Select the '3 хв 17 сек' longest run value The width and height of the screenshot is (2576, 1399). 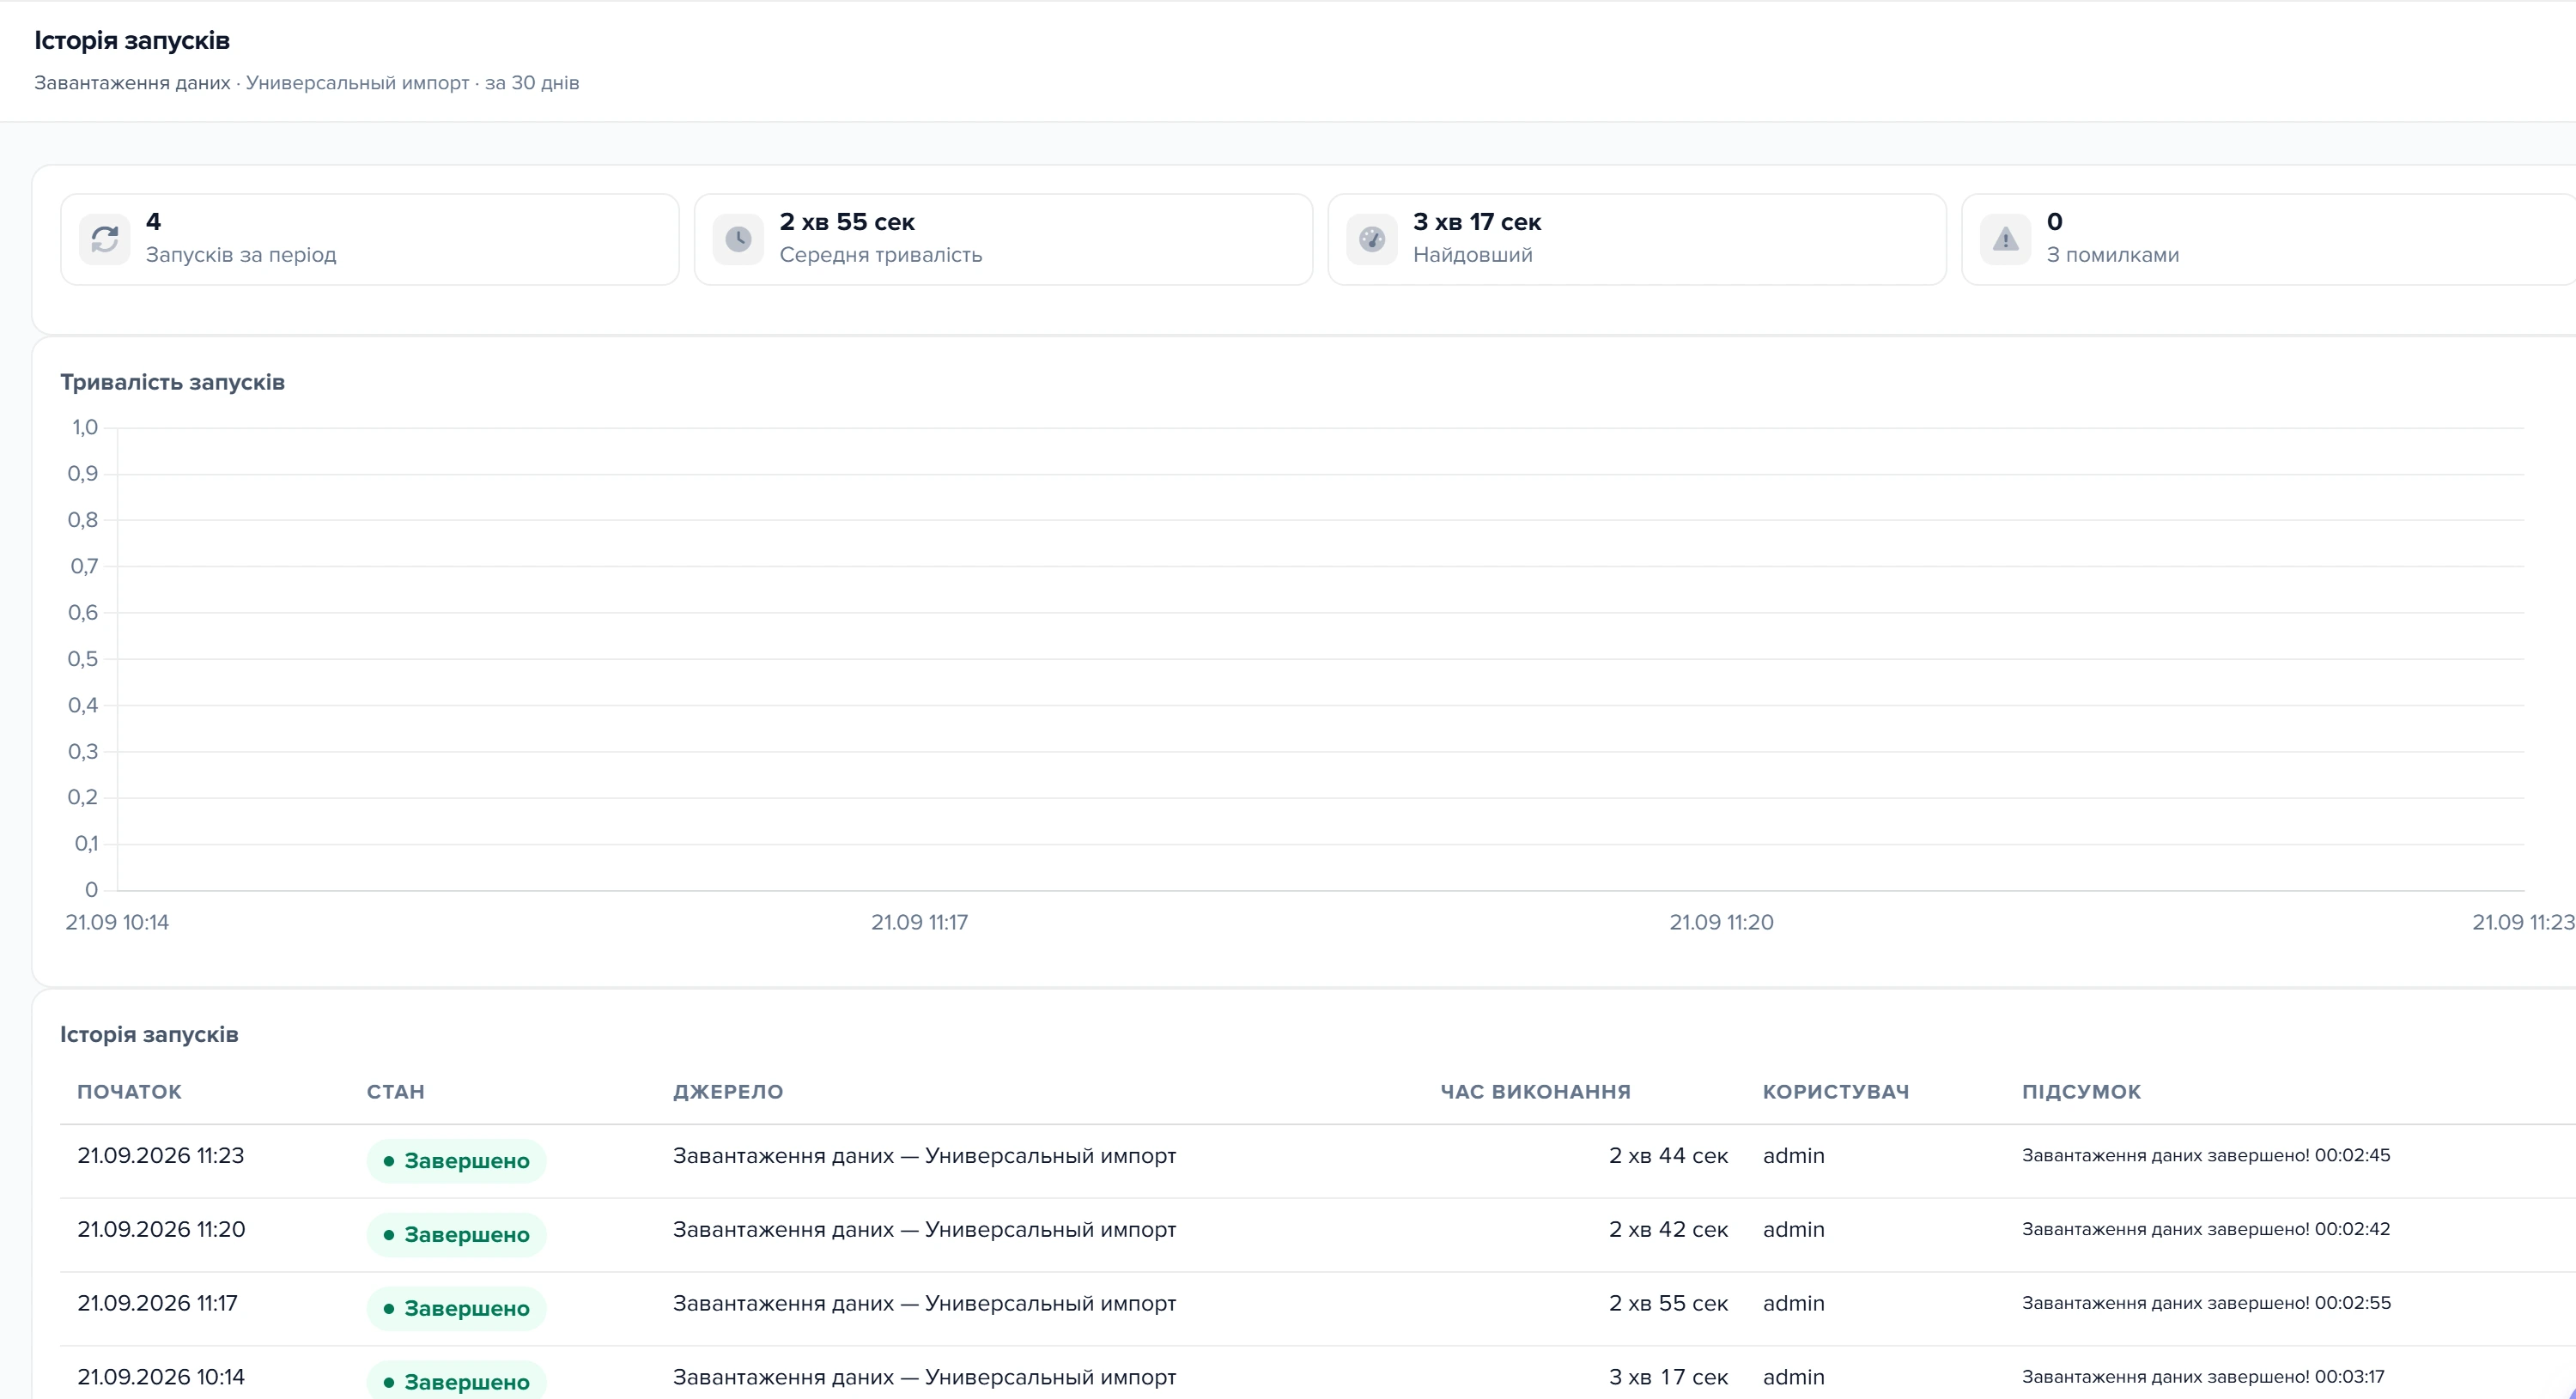pos(1477,221)
